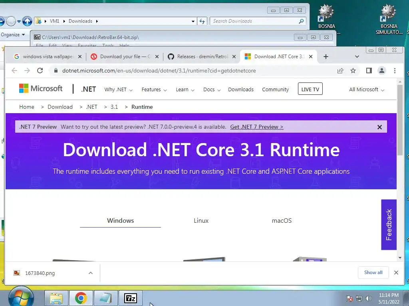Click Show all downloads

tap(373, 273)
